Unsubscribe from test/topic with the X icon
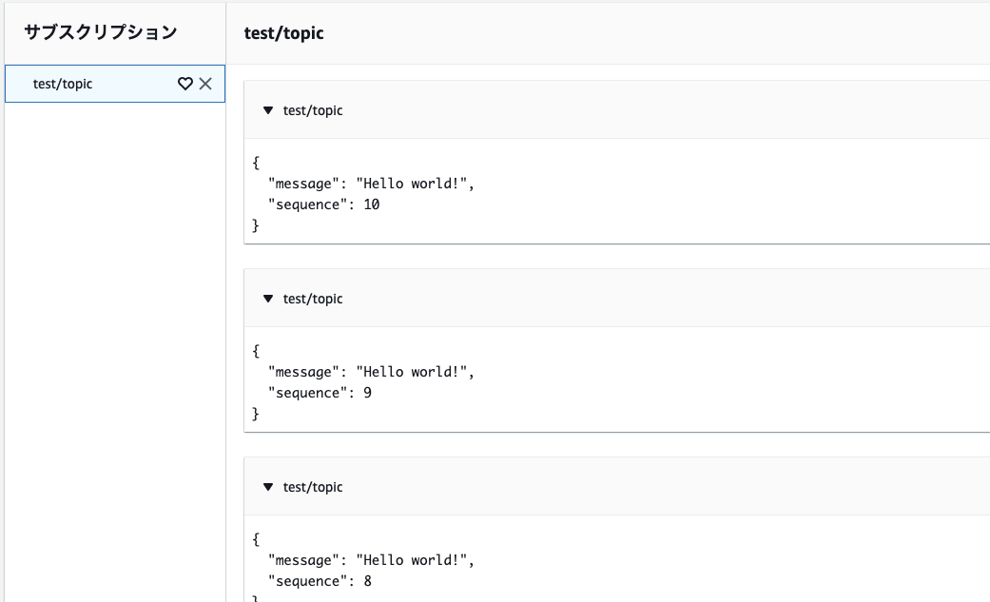 205,84
